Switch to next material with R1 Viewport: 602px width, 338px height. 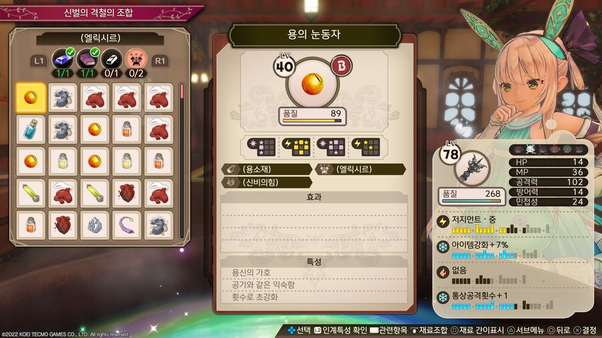(160, 61)
